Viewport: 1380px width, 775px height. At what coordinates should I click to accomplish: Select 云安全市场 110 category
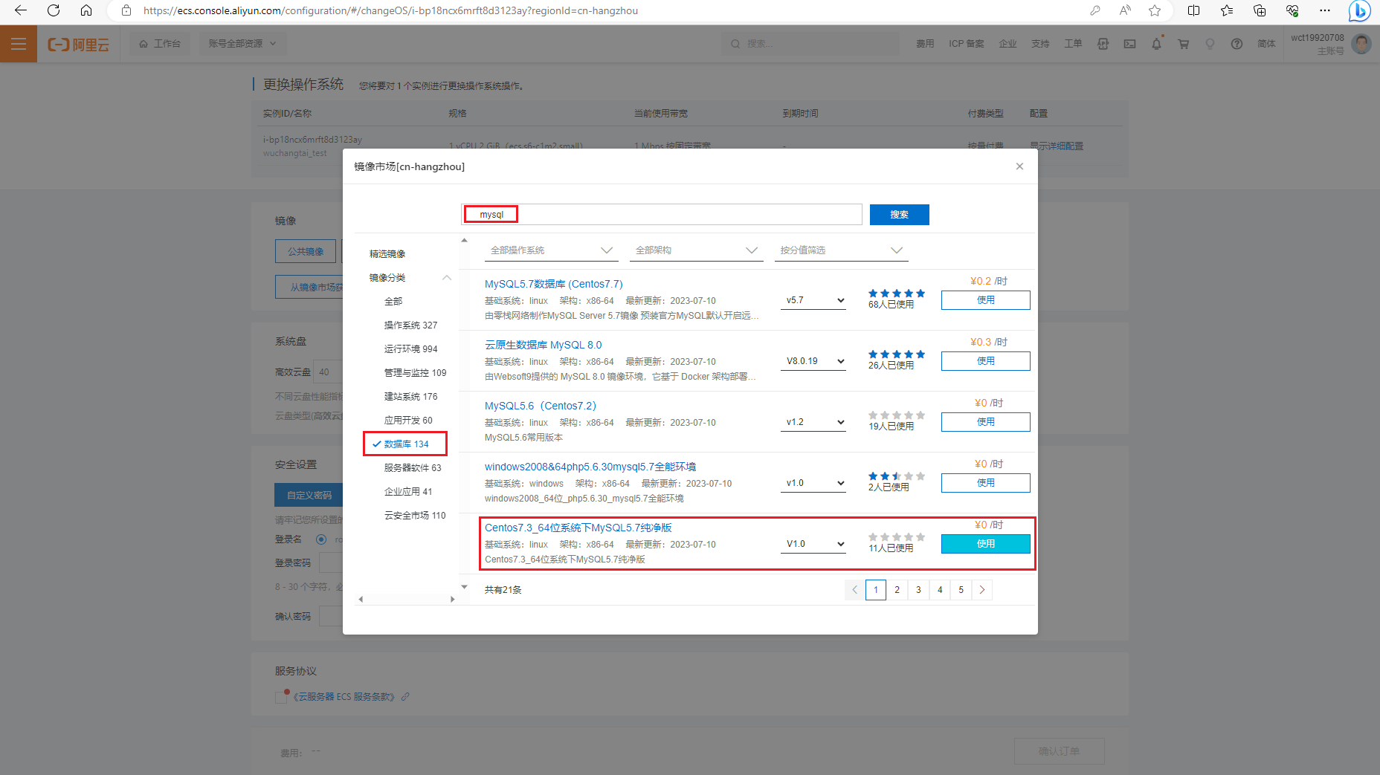[415, 516]
